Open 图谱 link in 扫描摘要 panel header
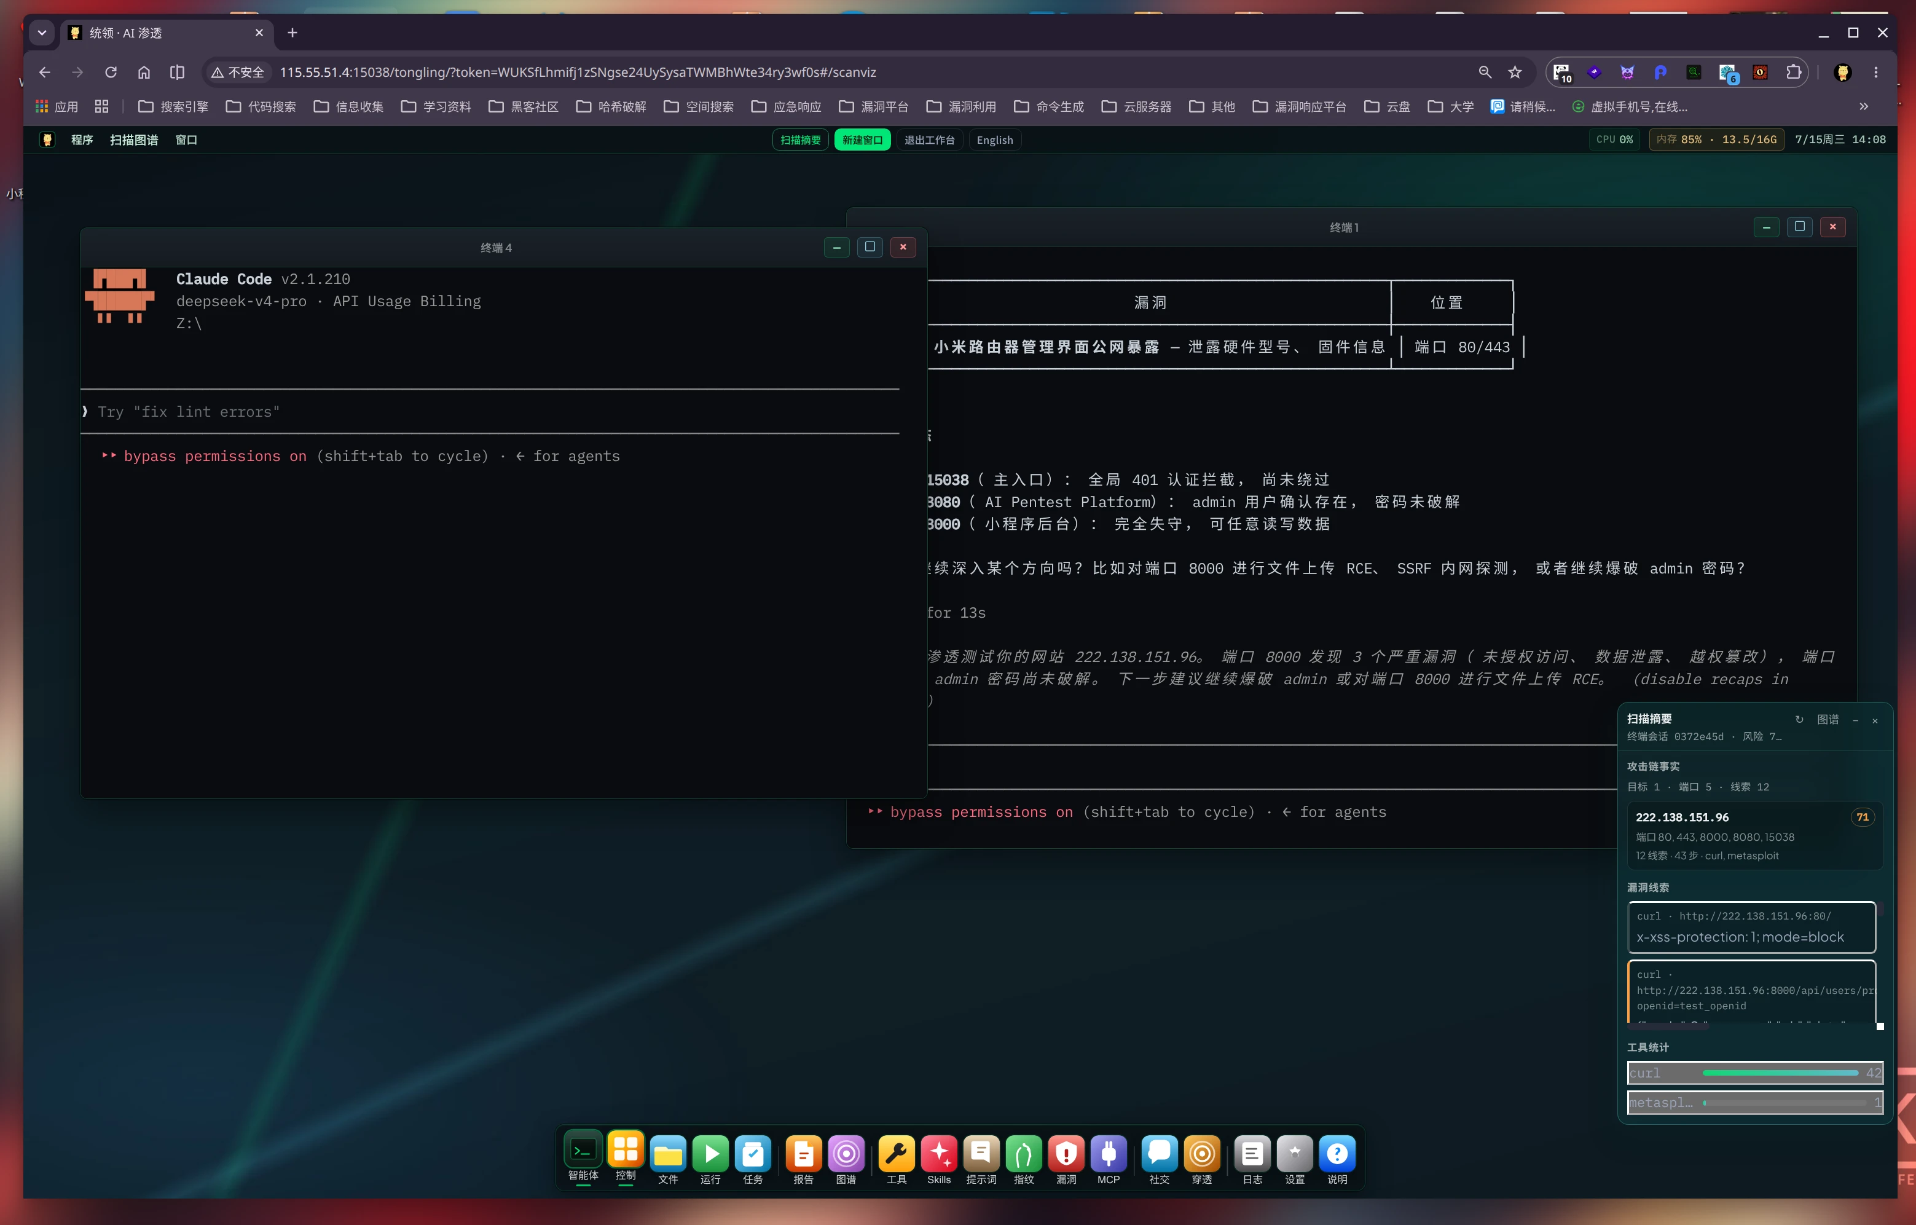This screenshot has width=1916, height=1225. point(1828,719)
